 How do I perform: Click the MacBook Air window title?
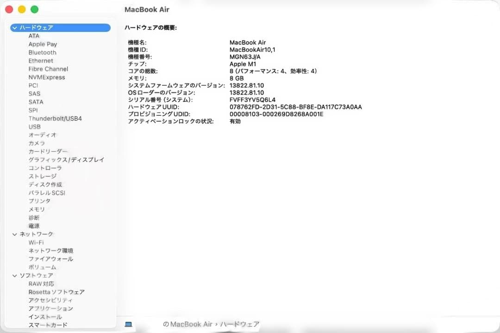147,10
